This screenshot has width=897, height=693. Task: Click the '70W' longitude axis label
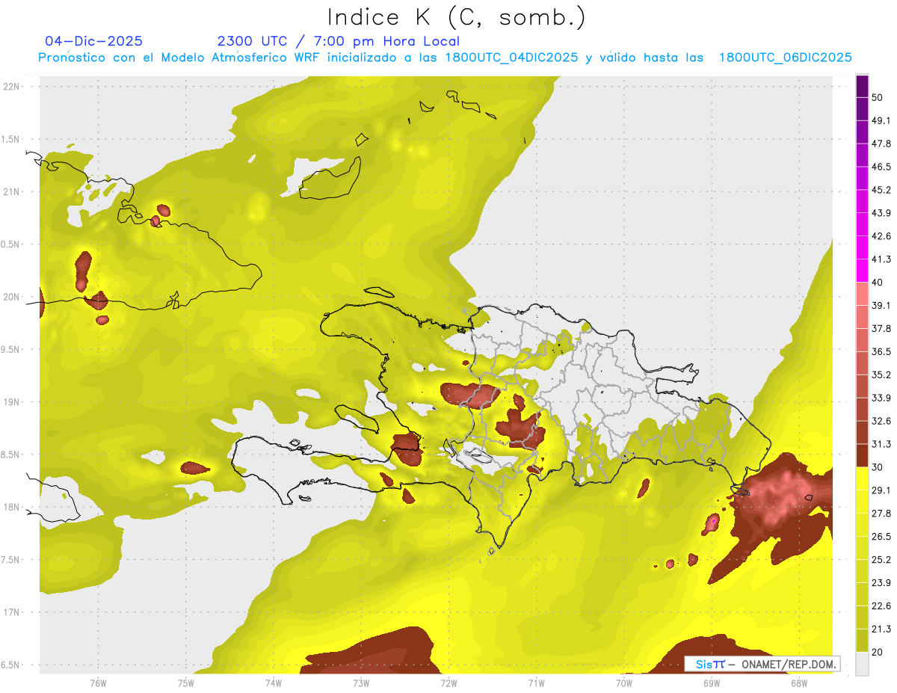pos(623,682)
